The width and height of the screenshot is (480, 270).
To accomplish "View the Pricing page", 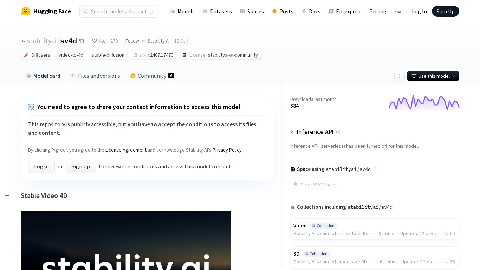I will click(x=378, y=11).
